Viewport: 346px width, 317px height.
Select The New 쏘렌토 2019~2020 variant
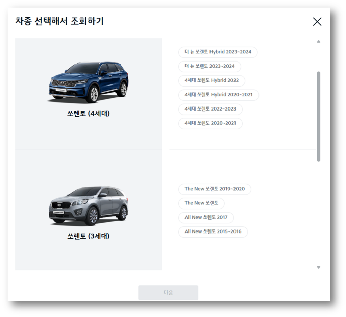pyautogui.click(x=214, y=189)
